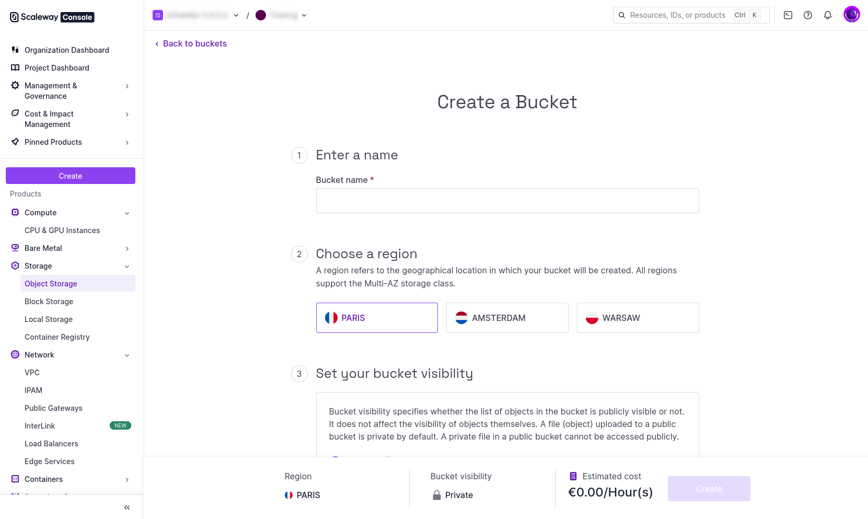This screenshot has height=519, width=868.
Task: Open Project Dashboard from the sidebar
Action: point(56,67)
